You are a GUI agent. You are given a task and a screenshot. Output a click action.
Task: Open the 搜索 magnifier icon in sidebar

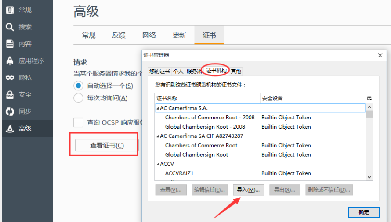tap(10, 27)
